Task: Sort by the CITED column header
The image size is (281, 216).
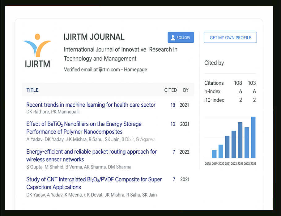Action: point(170,90)
